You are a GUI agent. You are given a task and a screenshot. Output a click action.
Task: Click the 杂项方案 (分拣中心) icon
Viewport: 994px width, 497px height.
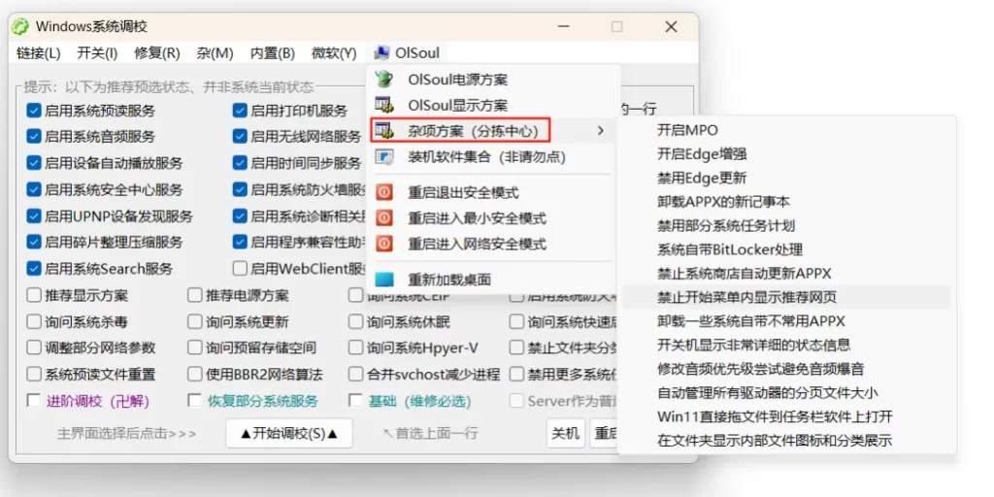point(384,130)
